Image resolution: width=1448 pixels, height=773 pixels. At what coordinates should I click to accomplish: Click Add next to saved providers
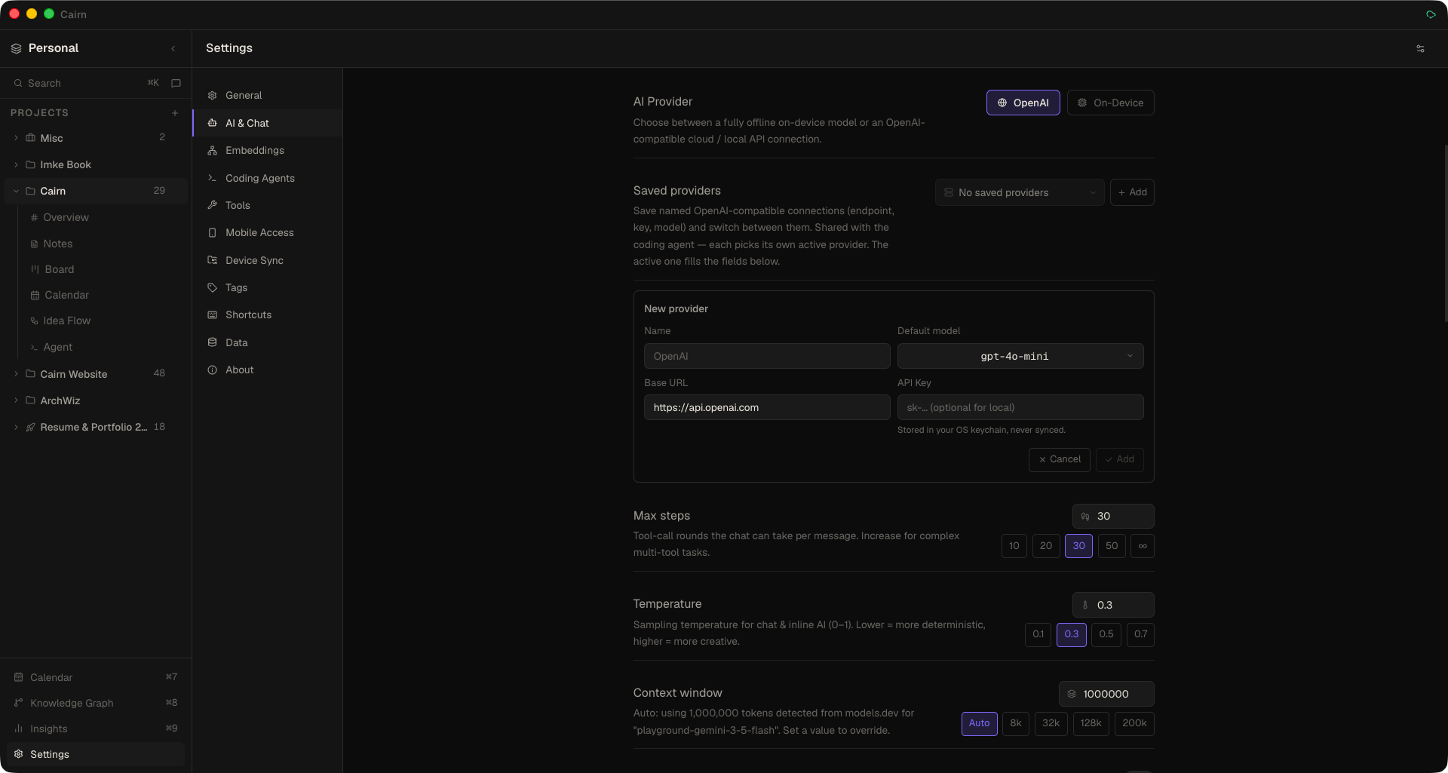[x=1132, y=192]
